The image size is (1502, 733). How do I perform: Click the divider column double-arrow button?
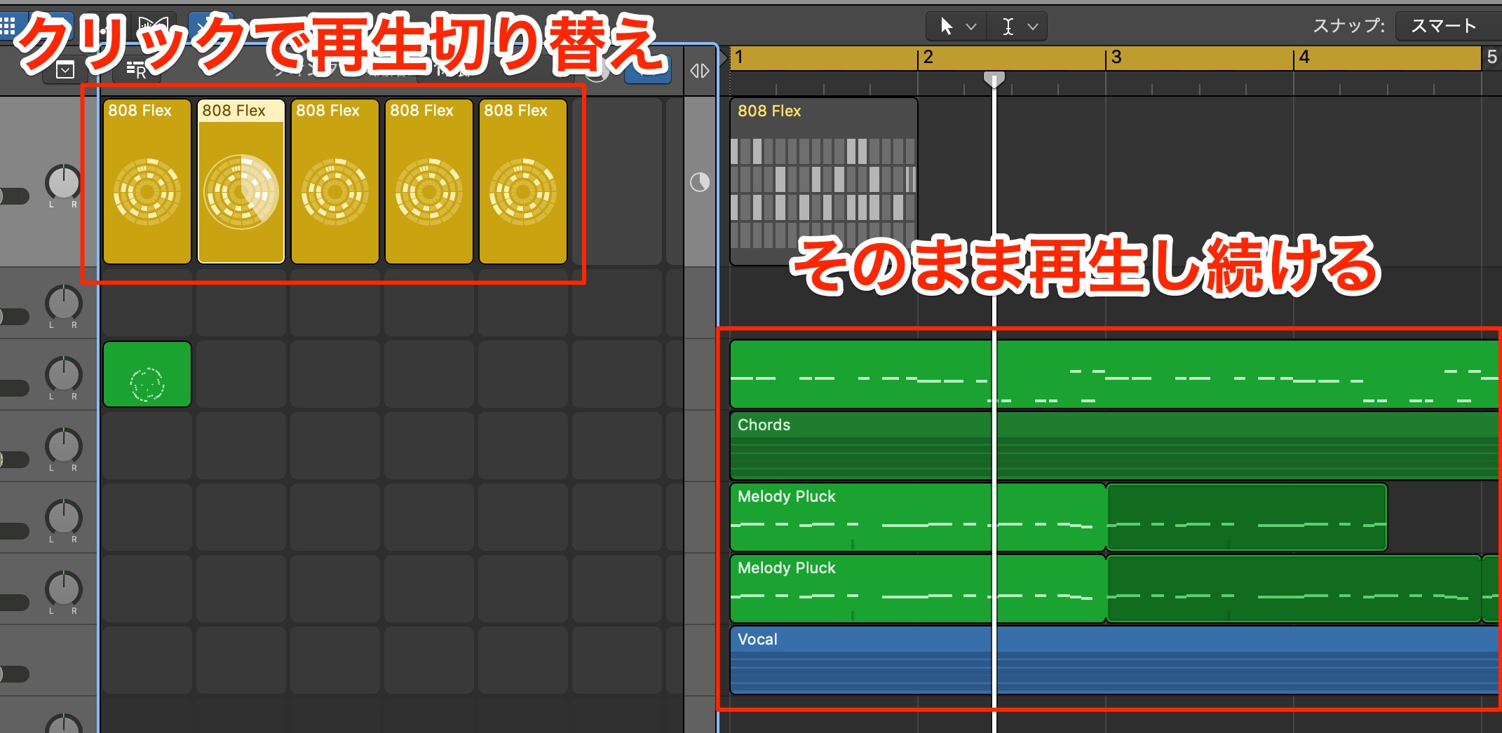click(700, 71)
